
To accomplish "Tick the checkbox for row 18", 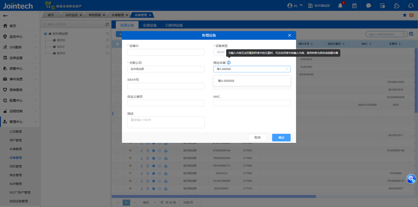I will (117, 181).
